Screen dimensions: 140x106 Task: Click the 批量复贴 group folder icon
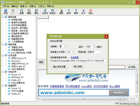(x=6, y=86)
